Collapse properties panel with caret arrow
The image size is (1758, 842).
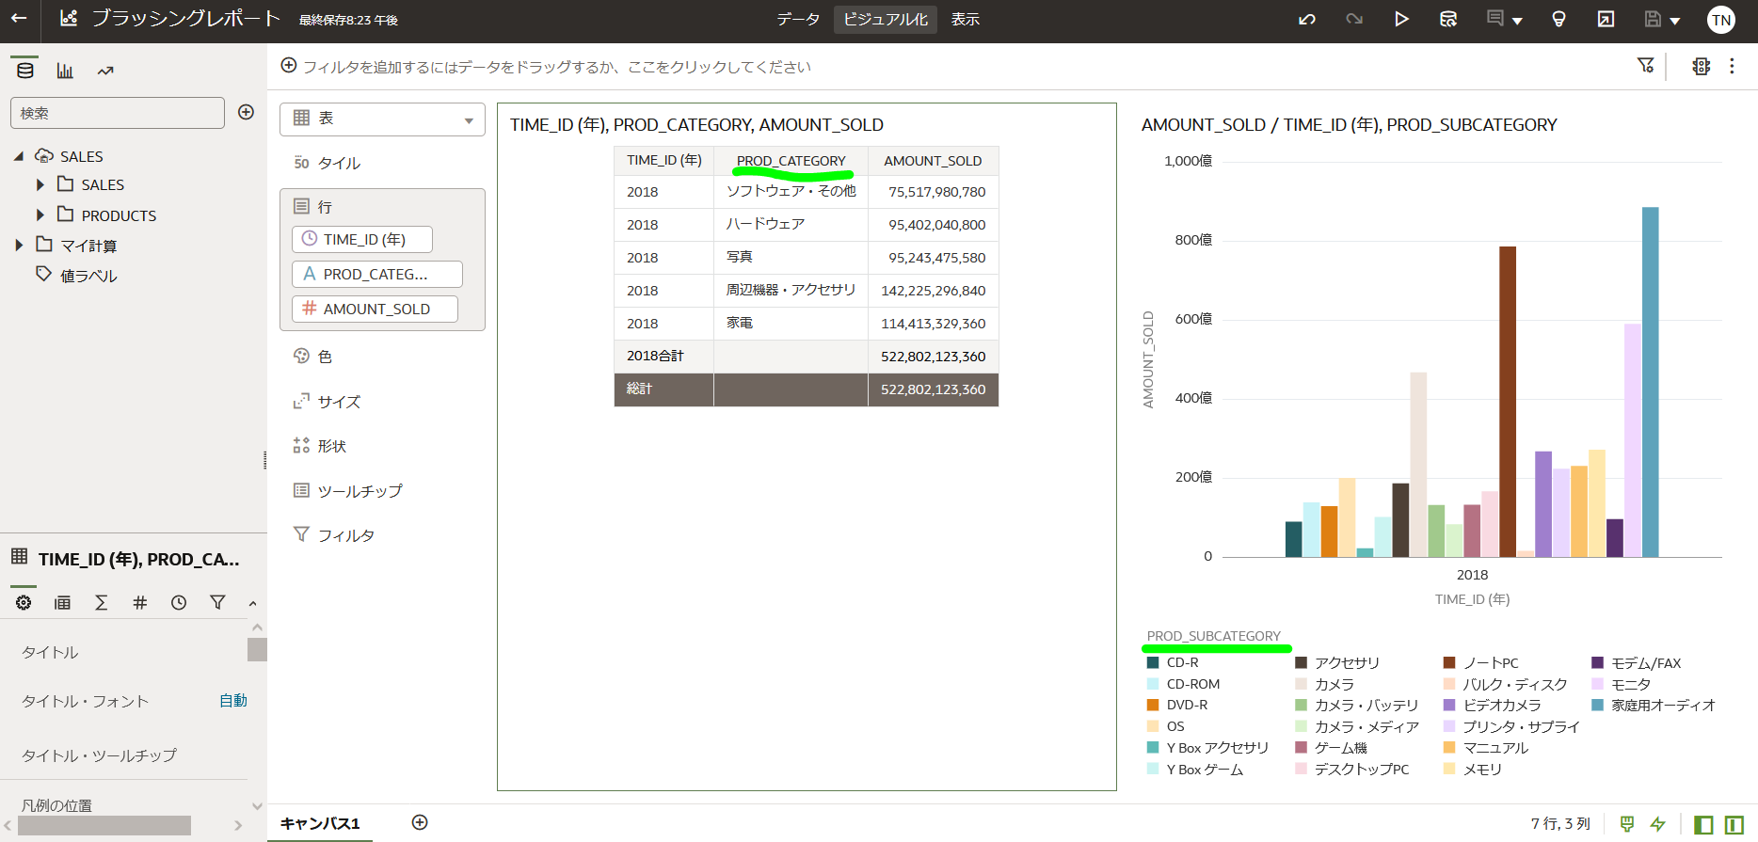click(x=252, y=603)
